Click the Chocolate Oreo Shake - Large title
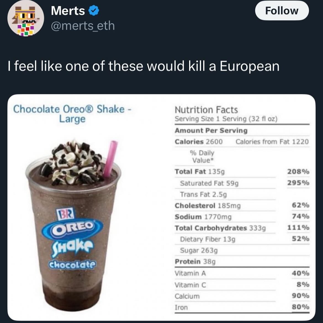Viewport: 323px width, 323px height. (72, 114)
